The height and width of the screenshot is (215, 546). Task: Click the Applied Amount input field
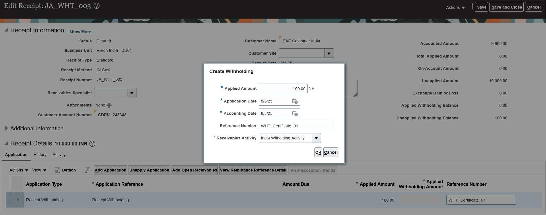click(283, 88)
